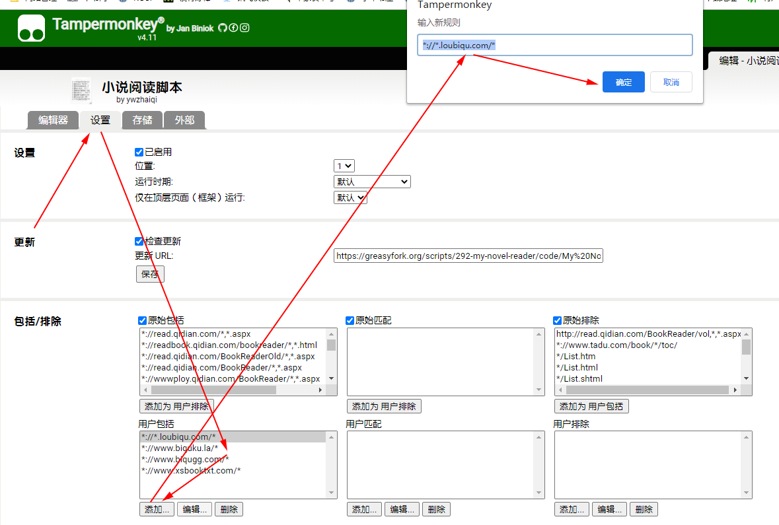The width and height of the screenshot is (779, 525).
Task: Select '*://www.biqugg.com/*' in 用户包括 list
Action: pyautogui.click(x=233, y=460)
